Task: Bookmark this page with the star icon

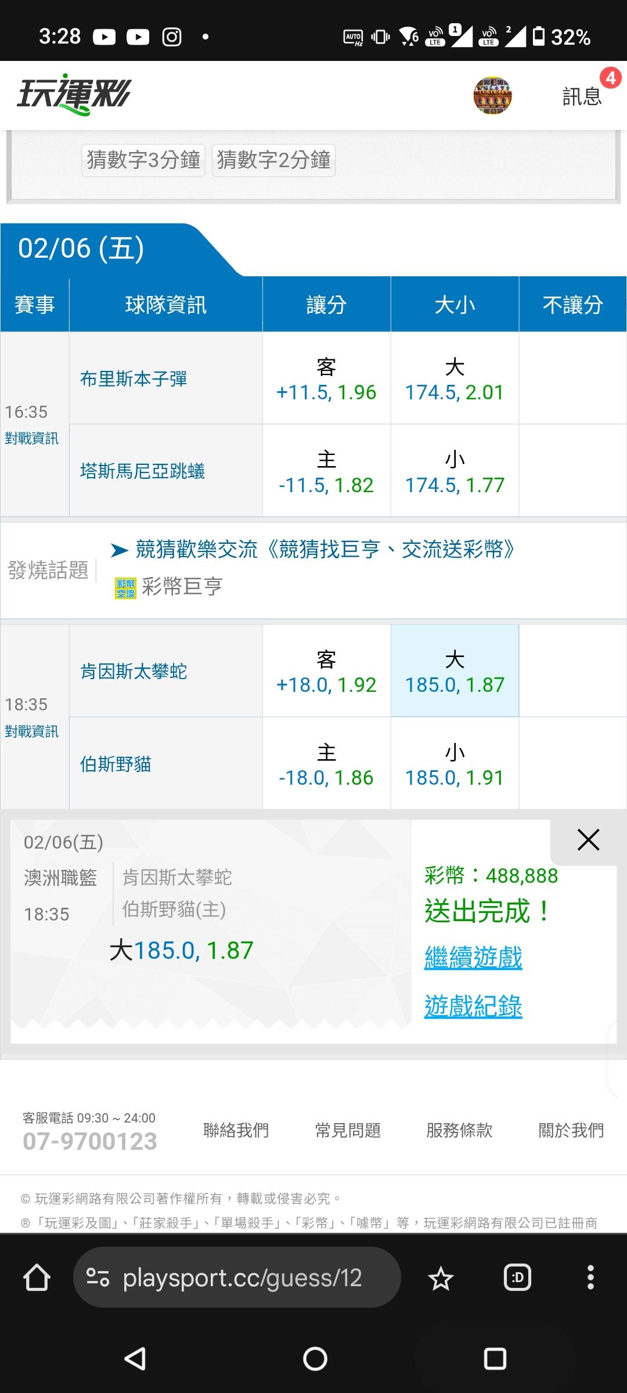Action: coord(441,1278)
